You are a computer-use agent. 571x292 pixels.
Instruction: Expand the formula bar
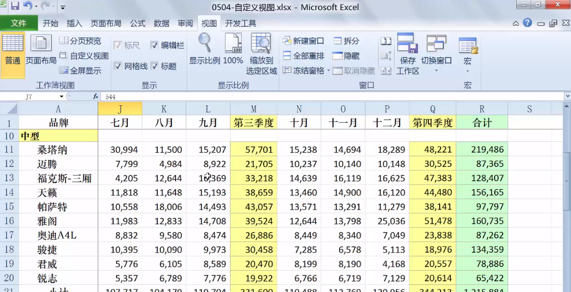pos(567,97)
